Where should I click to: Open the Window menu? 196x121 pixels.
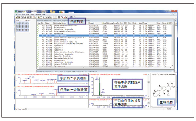coord(38,14)
